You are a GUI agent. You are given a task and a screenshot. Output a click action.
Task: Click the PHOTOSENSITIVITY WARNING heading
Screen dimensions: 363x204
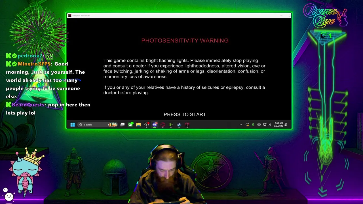(x=185, y=41)
